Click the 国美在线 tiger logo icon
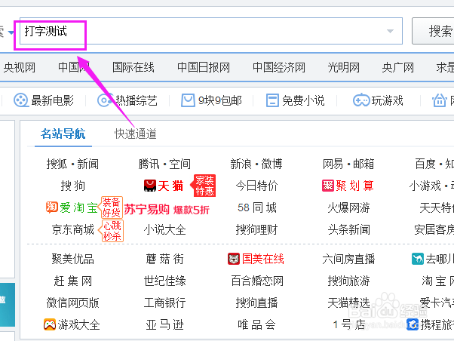Viewport: 454px width, 341px height. (x=234, y=259)
